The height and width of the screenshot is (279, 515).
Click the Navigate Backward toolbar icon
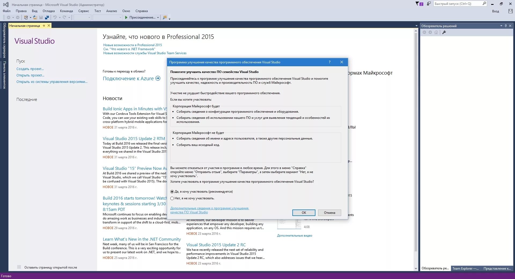click(9, 17)
